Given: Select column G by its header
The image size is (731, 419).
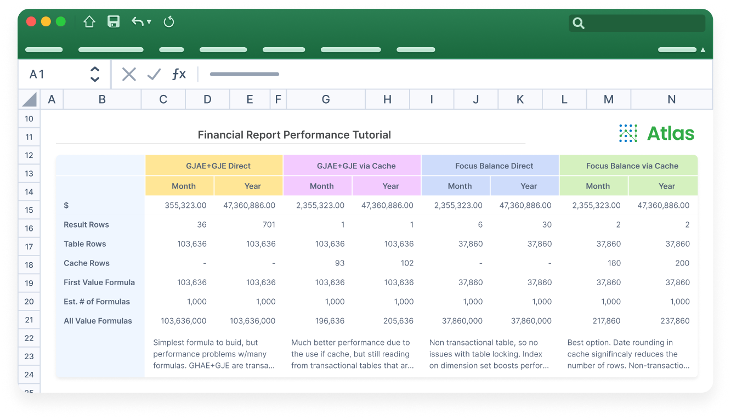Looking at the screenshot, I should pyautogui.click(x=325, y=99).
